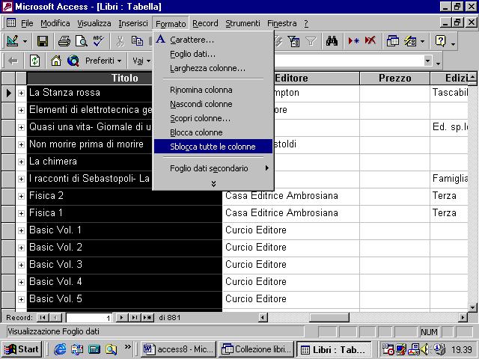Open the Preferiti dropdown

pyautogui.click(x=103, y=61)
